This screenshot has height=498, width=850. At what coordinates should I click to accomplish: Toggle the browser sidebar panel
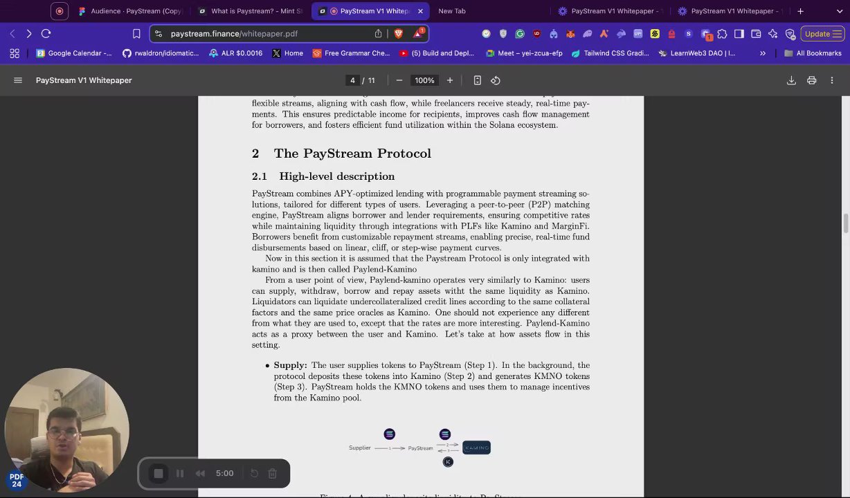(739, 33)
